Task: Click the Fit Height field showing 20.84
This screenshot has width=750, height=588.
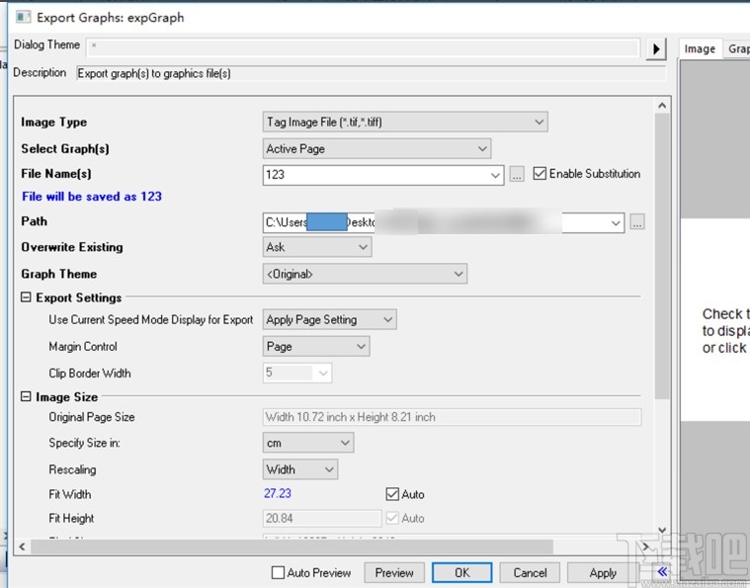Action: click(322, 518)
